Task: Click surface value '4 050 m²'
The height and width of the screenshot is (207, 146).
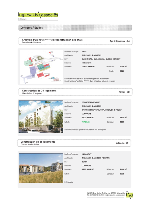Action: pyautogui.click(x=123, y=117)
